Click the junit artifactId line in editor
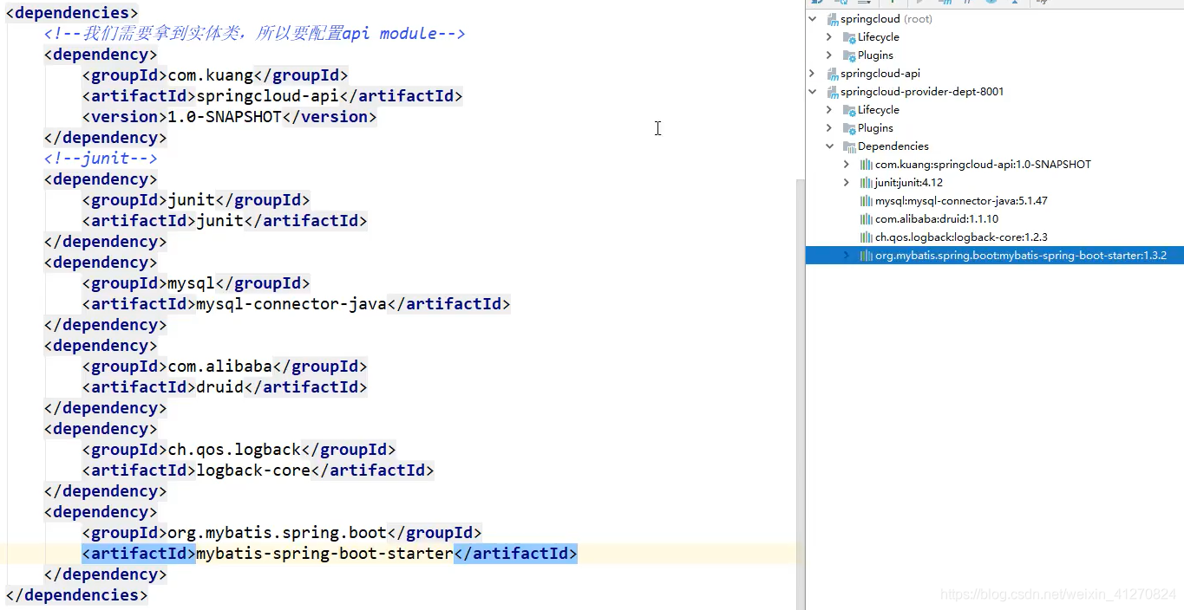The image size is (1184, 610). point(225,221)
